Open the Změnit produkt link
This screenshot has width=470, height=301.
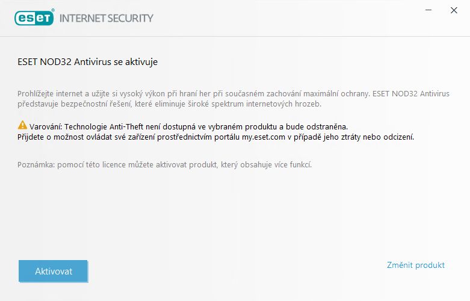point(415,265)
